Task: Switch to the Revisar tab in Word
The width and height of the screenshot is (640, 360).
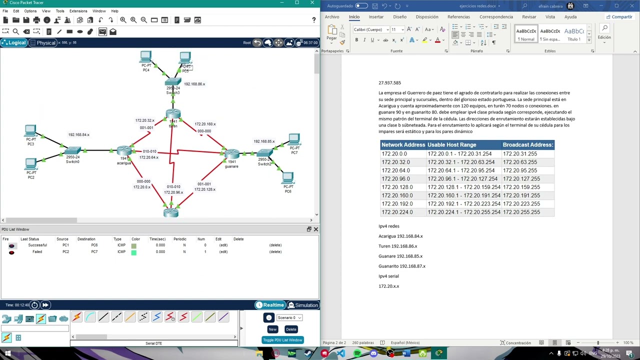Action: tap(529, 17)
